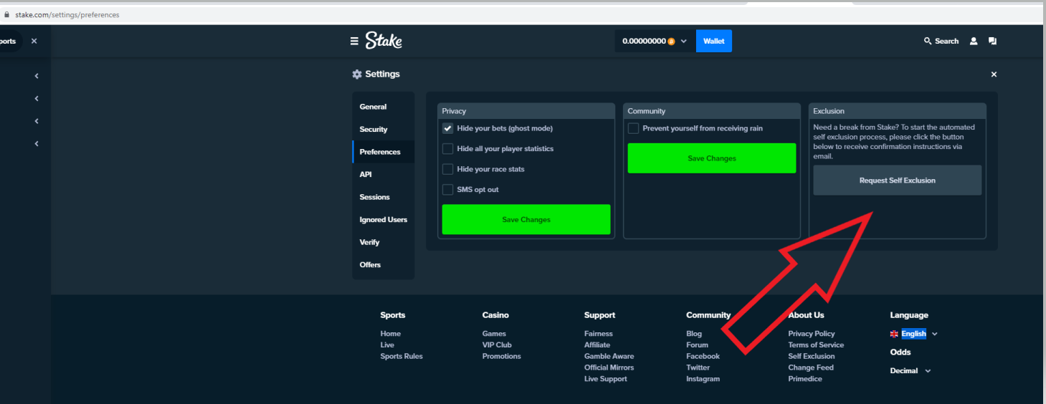1046x404 pixels.
Task: Click the blue Wallet button
Action: tap(714, 42)
